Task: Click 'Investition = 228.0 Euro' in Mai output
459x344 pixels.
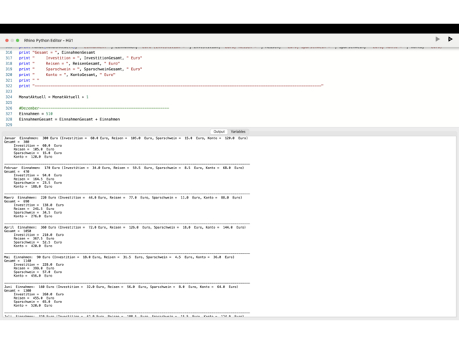Action: (39, 264)
